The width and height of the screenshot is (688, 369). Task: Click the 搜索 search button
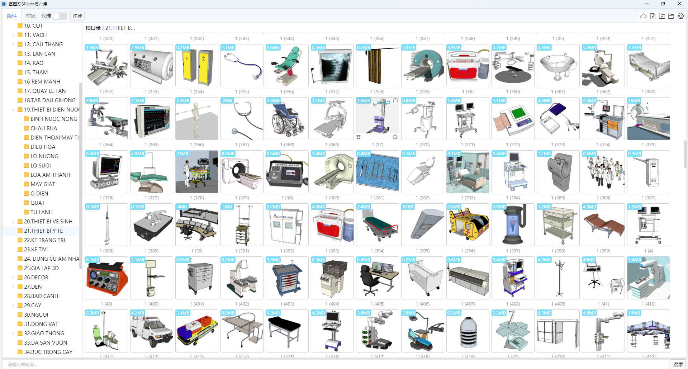(x=678, y=364)
